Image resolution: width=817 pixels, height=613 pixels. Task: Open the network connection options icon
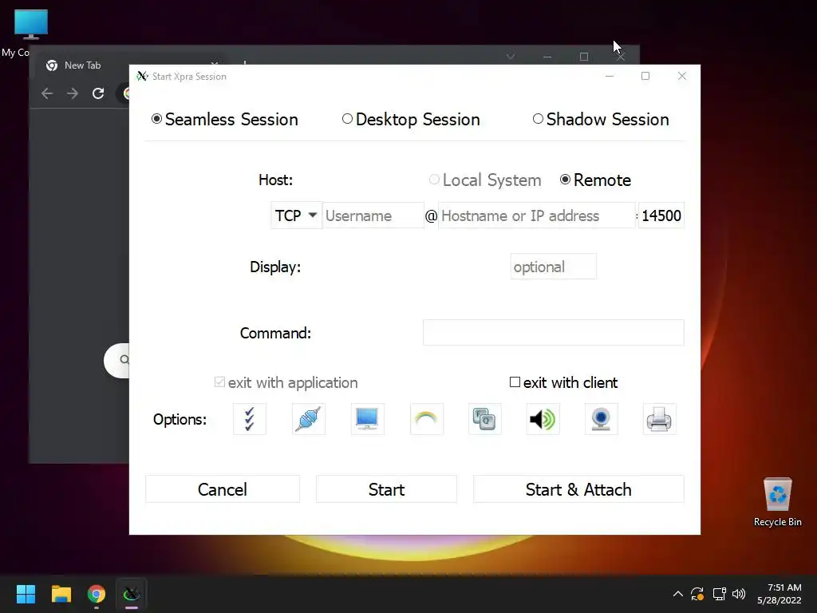309,419
